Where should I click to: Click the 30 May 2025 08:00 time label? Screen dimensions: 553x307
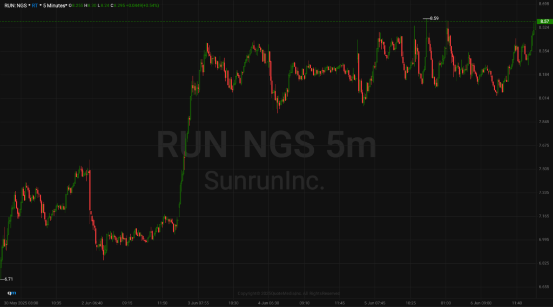(21, 303)
